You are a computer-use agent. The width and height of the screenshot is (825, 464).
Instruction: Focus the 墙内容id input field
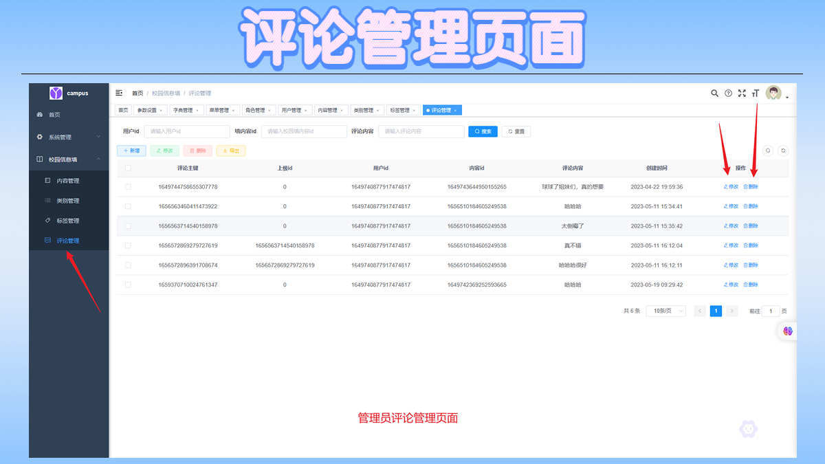point(304,131)
